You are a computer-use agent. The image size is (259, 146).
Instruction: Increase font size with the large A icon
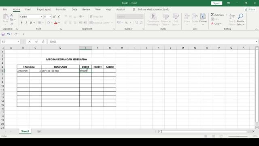click(54, 17)
